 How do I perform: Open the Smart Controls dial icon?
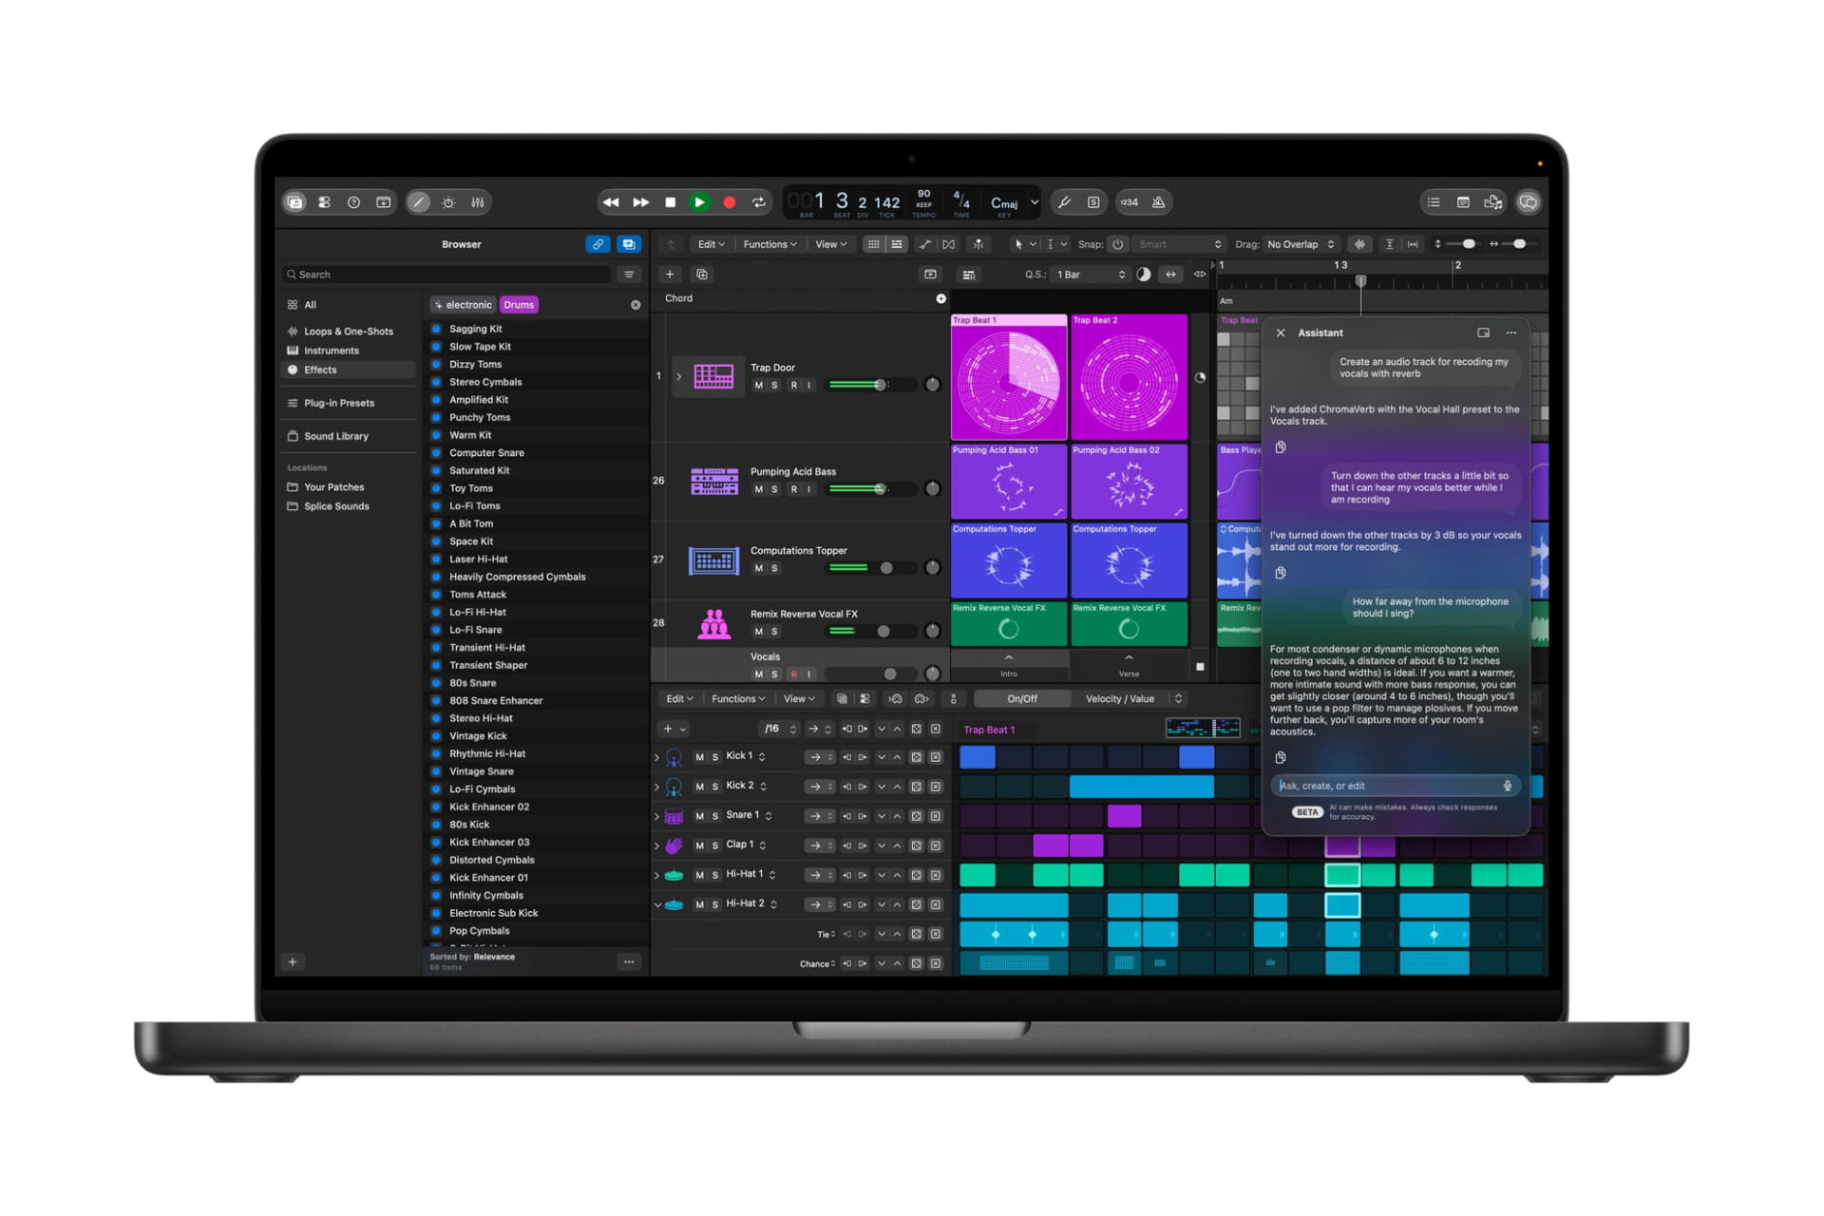click(448, 202)
